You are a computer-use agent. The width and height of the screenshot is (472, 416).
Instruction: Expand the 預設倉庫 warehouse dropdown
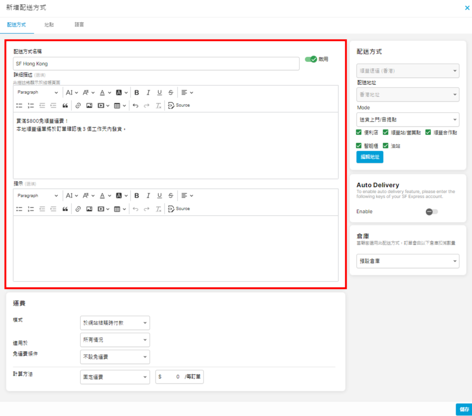[x=407, y=261]
